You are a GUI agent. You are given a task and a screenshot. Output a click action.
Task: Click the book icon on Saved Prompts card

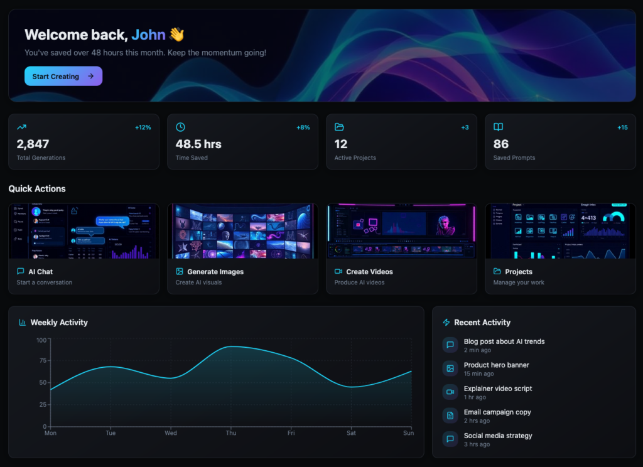[x=498, y=127]
